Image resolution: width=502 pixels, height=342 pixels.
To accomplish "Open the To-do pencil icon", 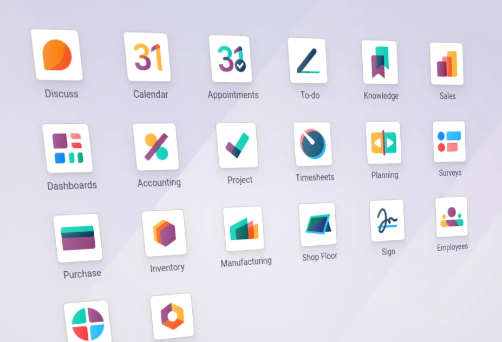I will coord(308,61).
